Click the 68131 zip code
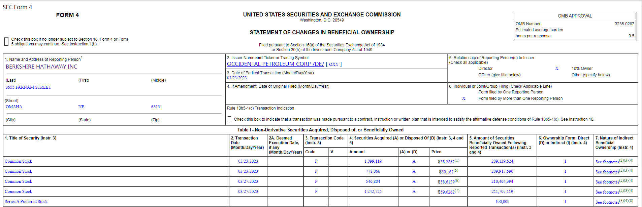 157,107
